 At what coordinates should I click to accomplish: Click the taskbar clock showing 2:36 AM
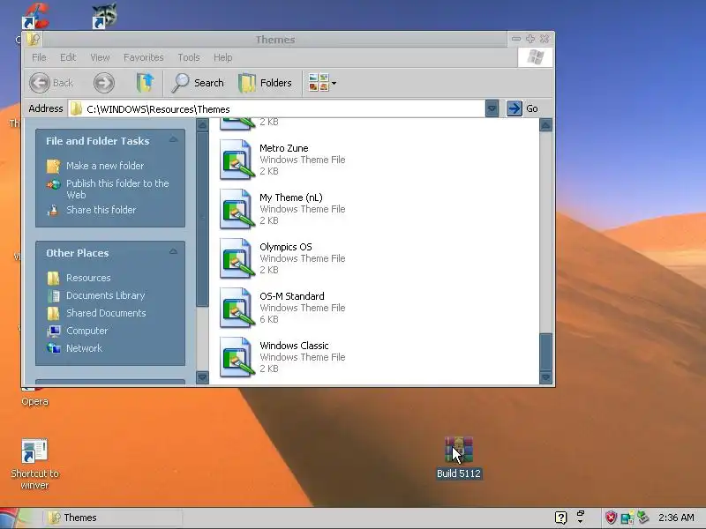coord(676,518)
